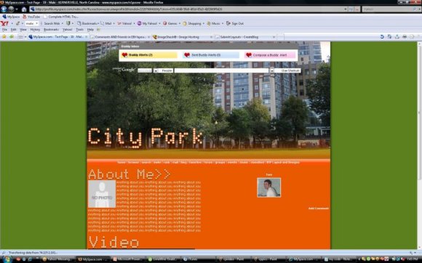Open the People dropdown beside Google search

click(x=156, y=70)
